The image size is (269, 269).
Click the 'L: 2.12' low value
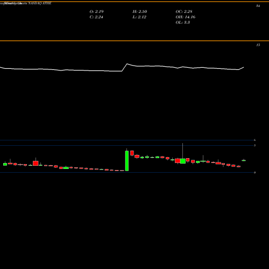coord(139,17)
